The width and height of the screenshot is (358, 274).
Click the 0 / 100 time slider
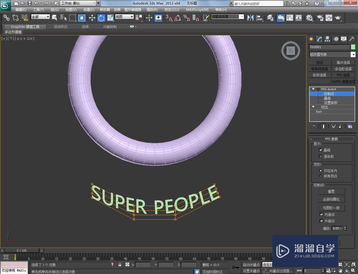pos(22,251)
